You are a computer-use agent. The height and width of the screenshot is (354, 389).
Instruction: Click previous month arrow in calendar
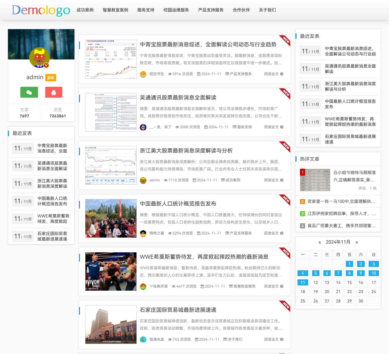pos(319,242)
